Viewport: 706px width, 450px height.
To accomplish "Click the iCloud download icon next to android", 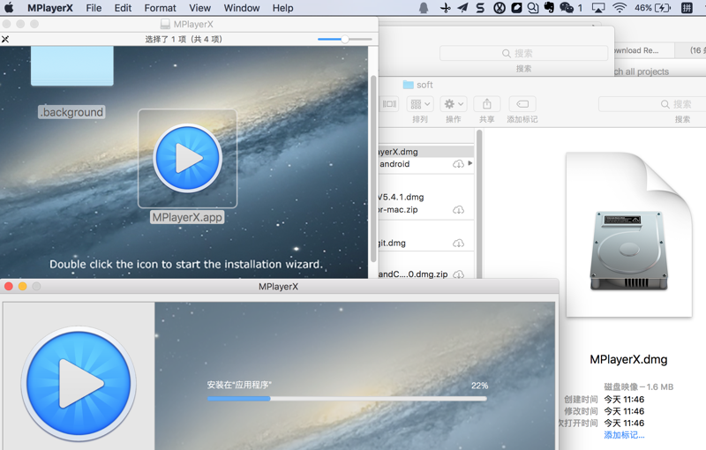I will 458,164.
